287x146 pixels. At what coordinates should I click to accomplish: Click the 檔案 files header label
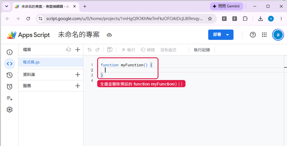[27, 50]
